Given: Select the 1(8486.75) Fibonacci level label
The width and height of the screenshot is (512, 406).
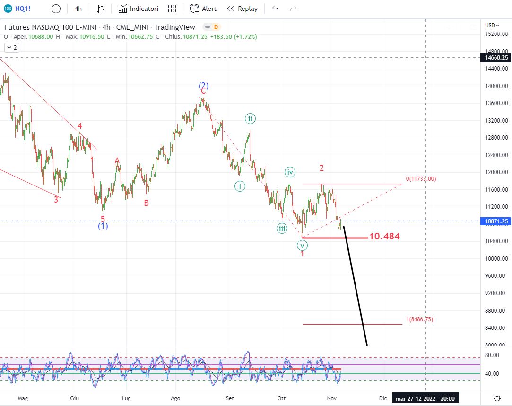Looking at the screenshot, I should (420, 319).
